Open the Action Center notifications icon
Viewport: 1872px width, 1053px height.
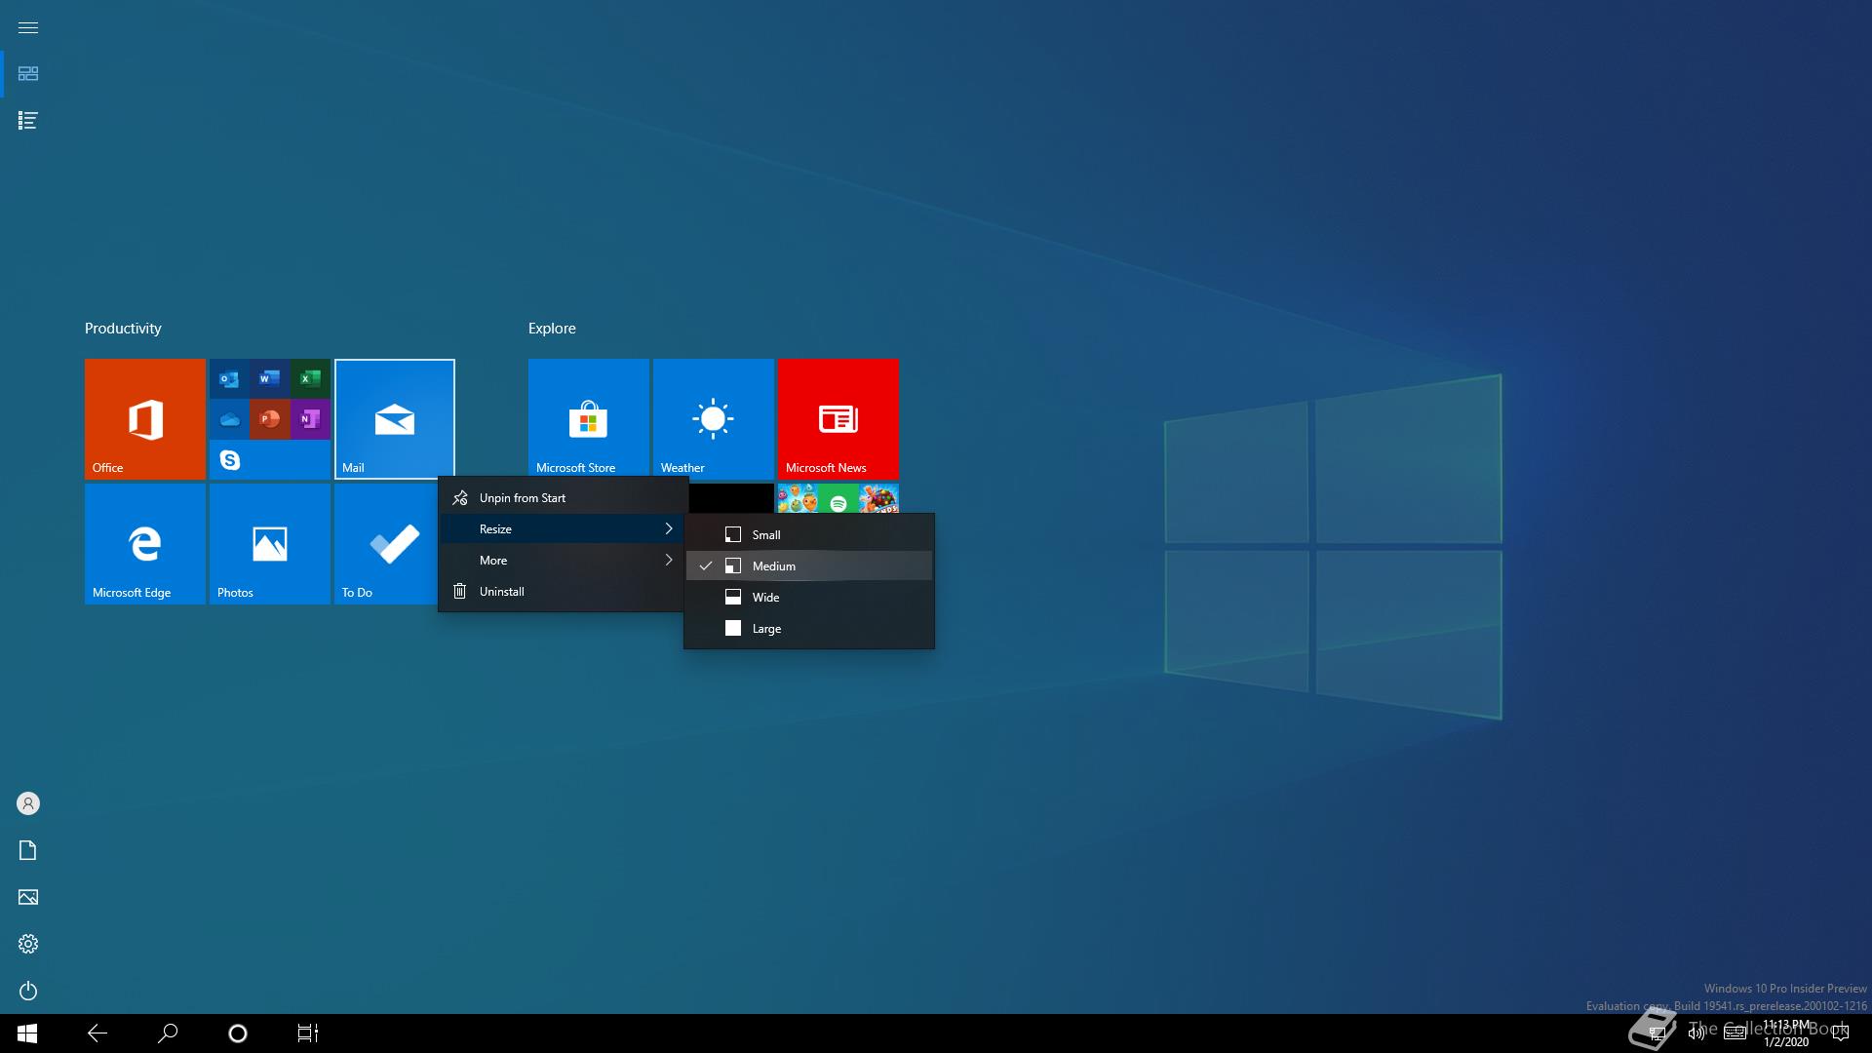click(x=1841, y=1033)
